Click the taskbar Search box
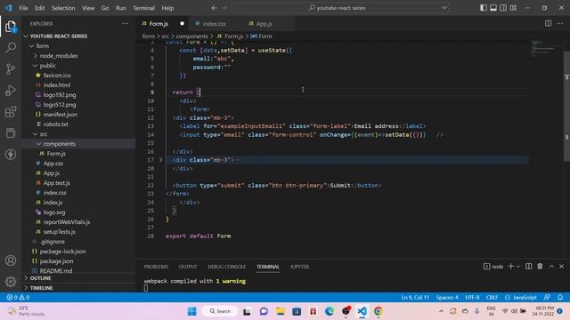Viewport: 570px width, 320px height. 220,311
